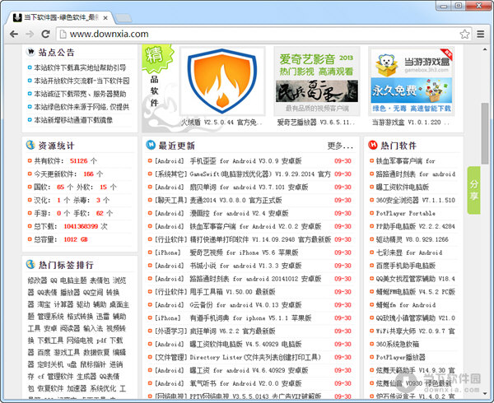Click bullet icon beside 手机歪歪 entry
Image resolution: width=494 pixels, height=403 pixels.
click(x=150, y=161)
